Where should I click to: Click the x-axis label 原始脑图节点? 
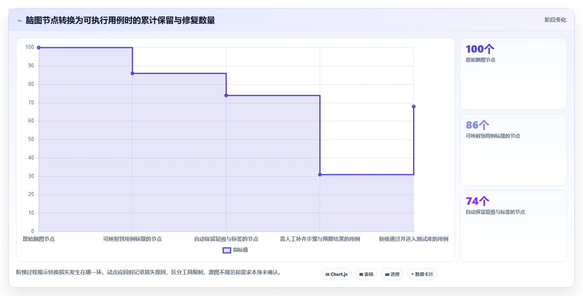click(39, 239)
